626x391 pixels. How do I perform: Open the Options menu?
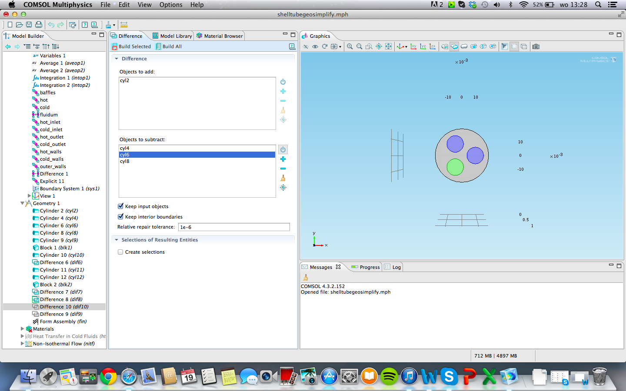click(x=171, y=5)
